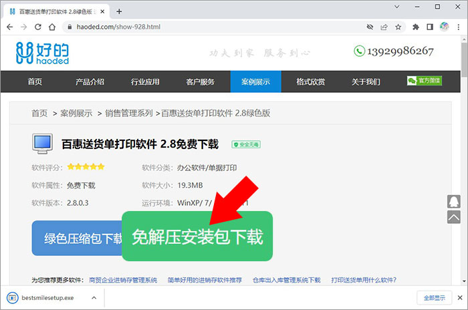The height and width of the screenshot is (310, 468).
Task: Open the 商贸企业进销存管理系统 link
Action: [123, 280]
